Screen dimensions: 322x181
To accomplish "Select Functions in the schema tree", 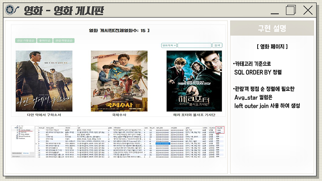I will (22, 138).
